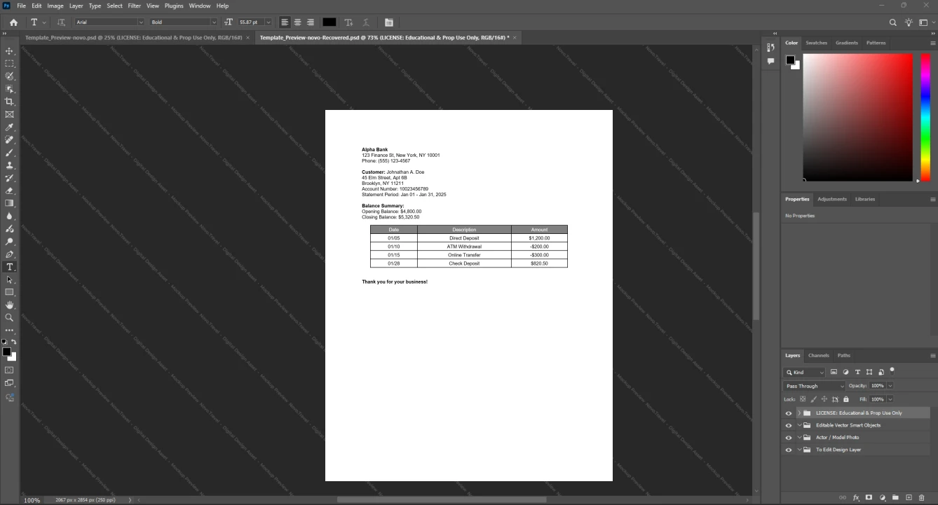
Task: Select the Rectangular Marquee tool
Action: (x=9, y=64)
